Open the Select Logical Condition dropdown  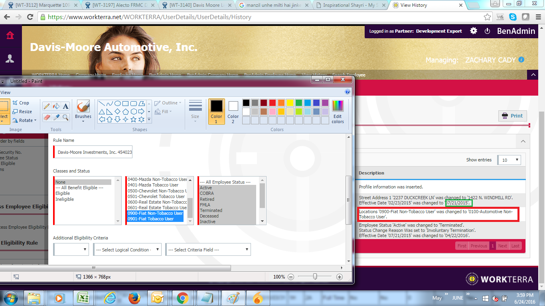[x=127, y=249]
